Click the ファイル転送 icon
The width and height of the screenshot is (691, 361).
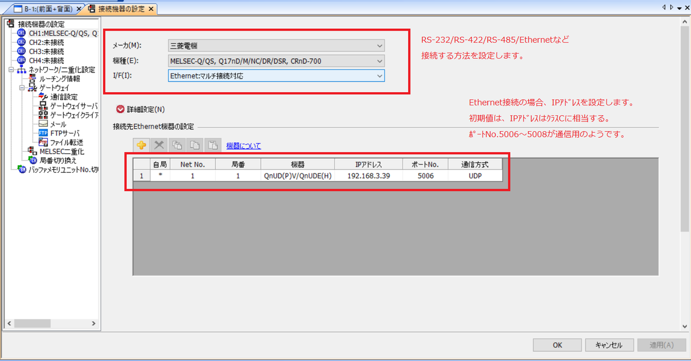[x=43, y=142]
